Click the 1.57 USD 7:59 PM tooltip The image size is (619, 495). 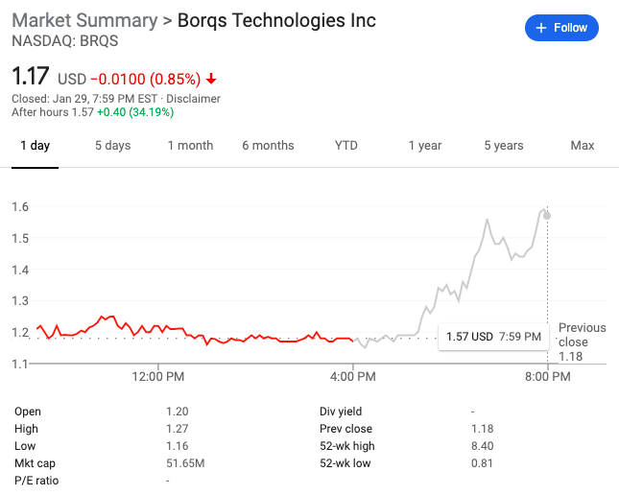click(x=493, y=337)
